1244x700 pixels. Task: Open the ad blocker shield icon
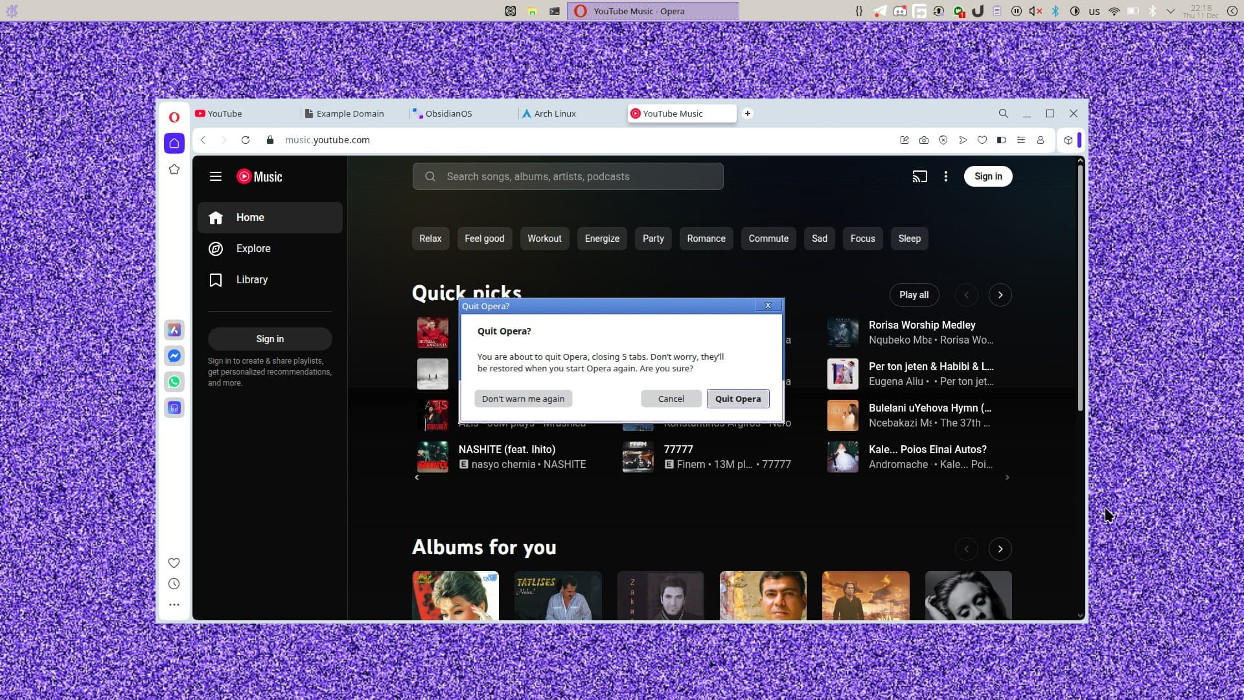[x=943, y=140]
